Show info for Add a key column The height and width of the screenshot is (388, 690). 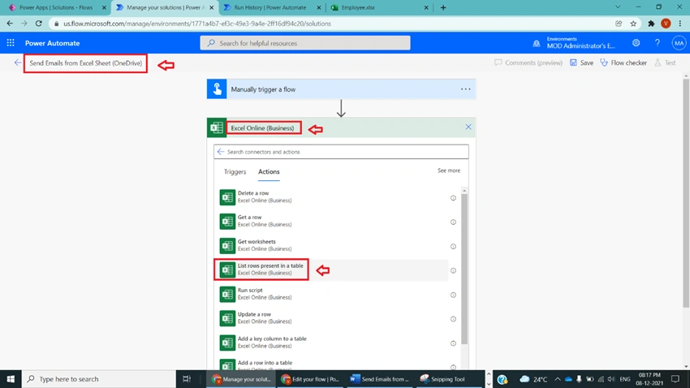tap(453, 343)
